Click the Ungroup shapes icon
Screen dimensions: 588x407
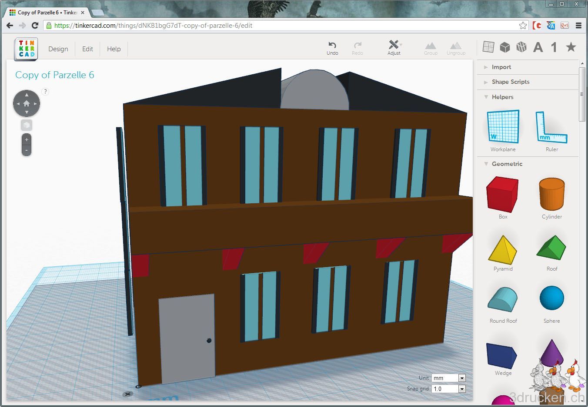tap(456, 48)
